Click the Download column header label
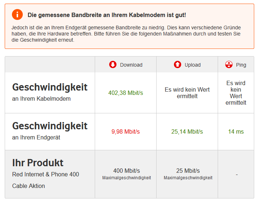This screenshot has width=260, height=201. (131, 65)
